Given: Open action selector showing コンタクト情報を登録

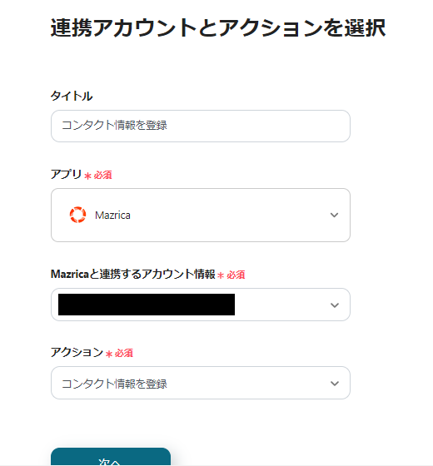Looking at the screenshot, I should tap(201, 383).
